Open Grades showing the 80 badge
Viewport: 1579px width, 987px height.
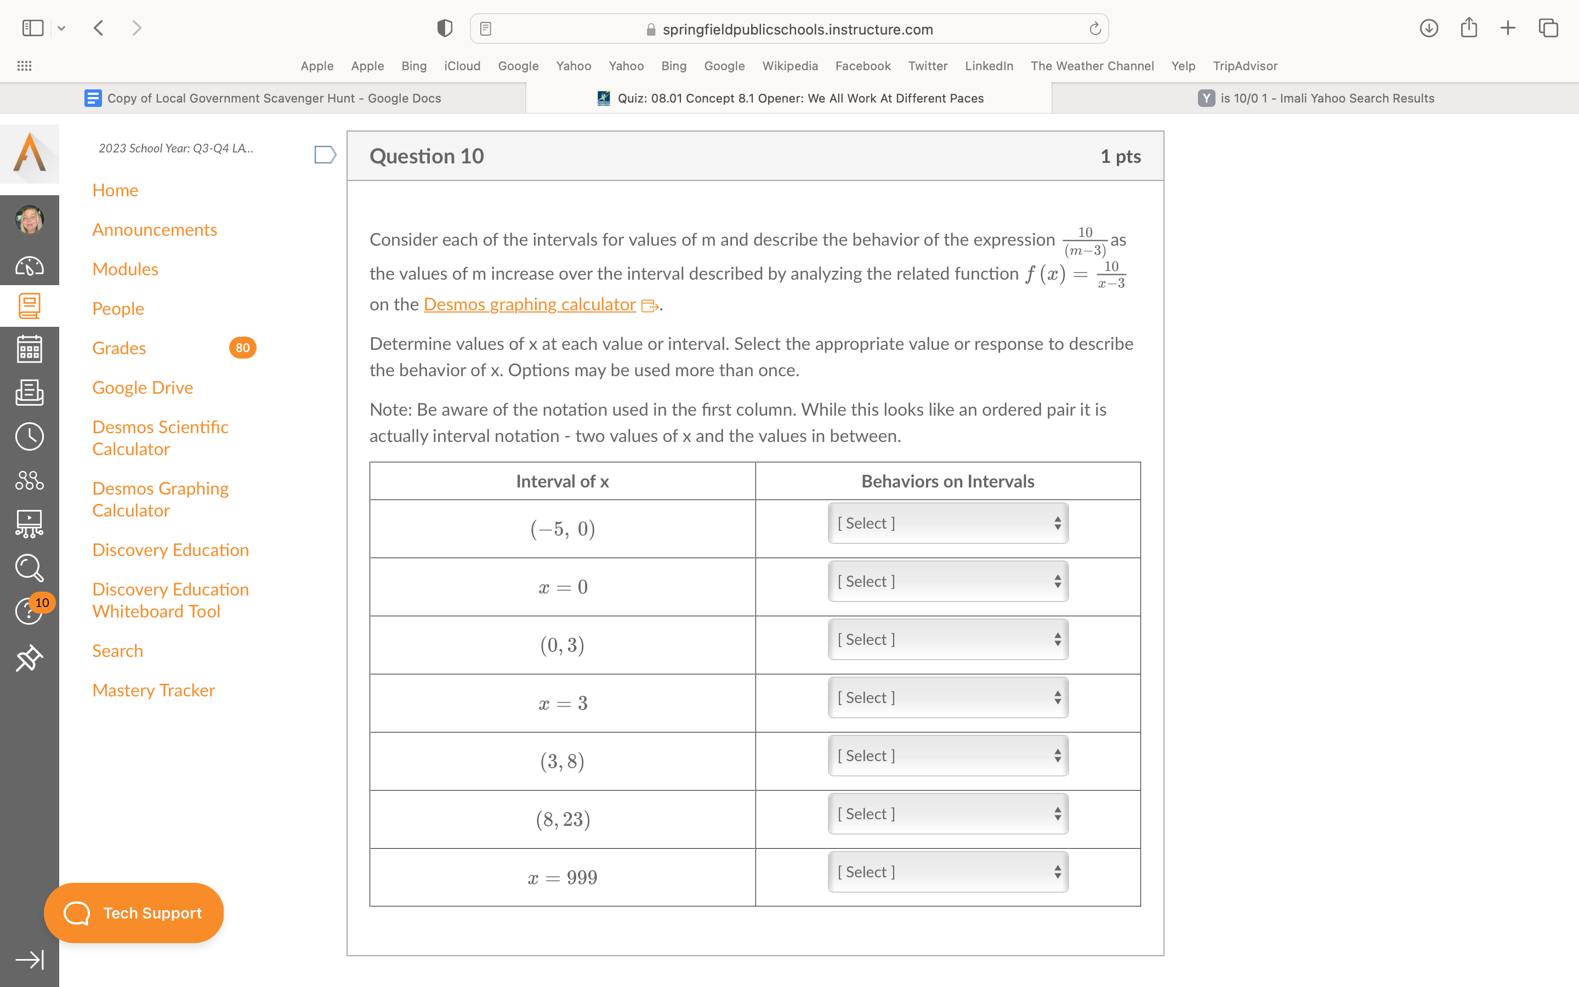coord(118,348)
